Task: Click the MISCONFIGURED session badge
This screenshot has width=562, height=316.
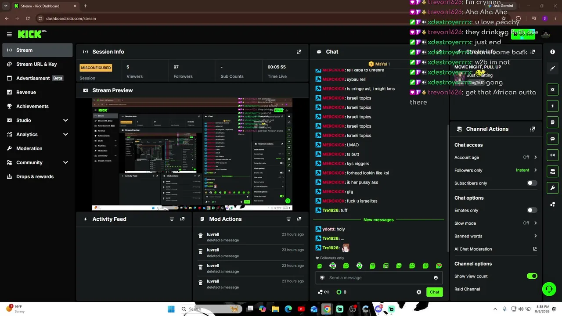Action: click(x=96, y=68)
